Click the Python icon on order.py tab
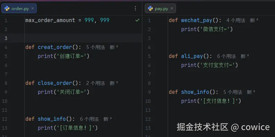 point(7,8)
